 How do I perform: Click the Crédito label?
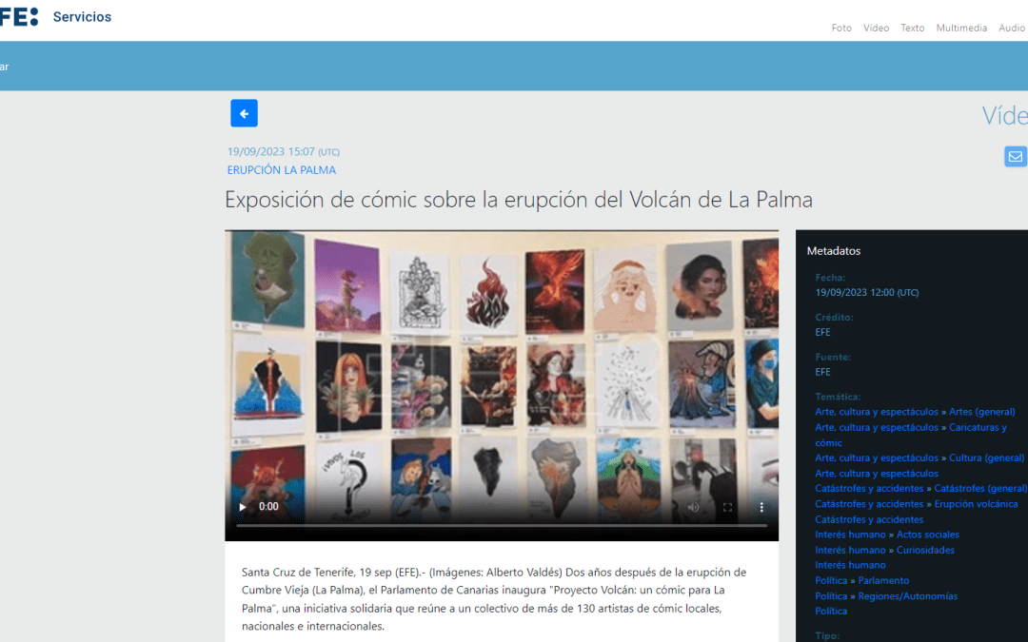pos(833,317)
